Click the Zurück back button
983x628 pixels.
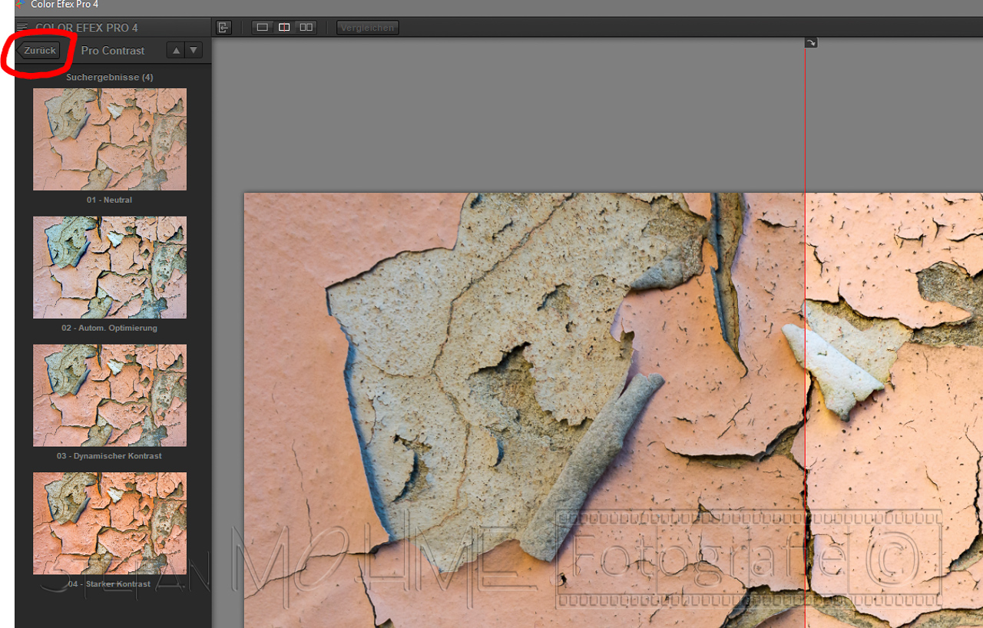[x=38, y=51]
